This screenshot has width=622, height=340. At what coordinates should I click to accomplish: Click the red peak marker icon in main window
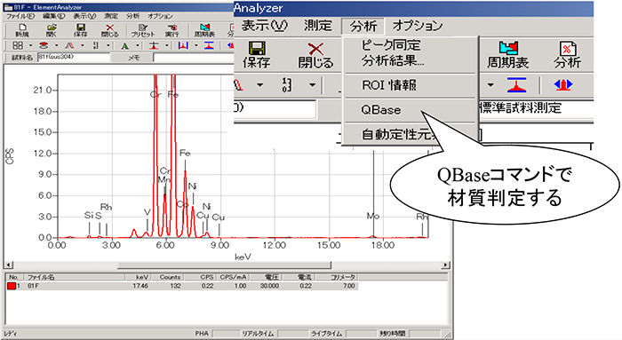click(154, 45)
